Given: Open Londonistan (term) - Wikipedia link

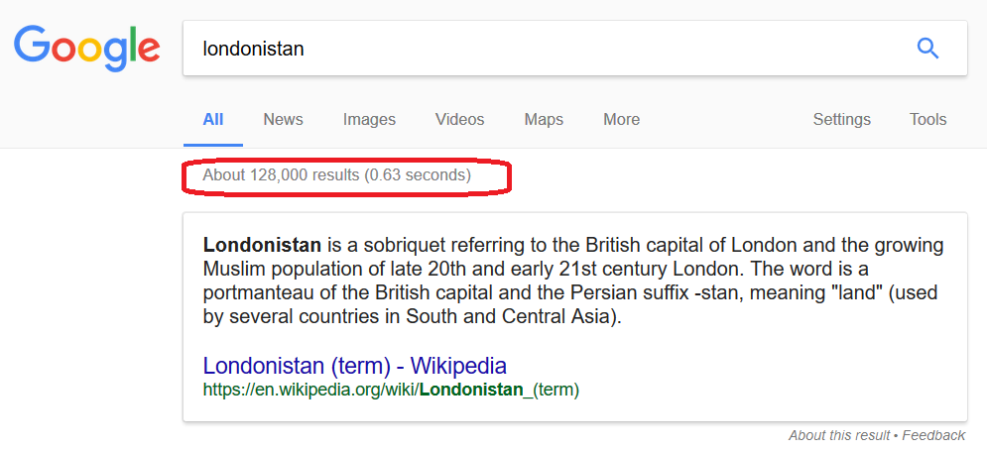Looking at the screenshot, I should pos(354,365).
